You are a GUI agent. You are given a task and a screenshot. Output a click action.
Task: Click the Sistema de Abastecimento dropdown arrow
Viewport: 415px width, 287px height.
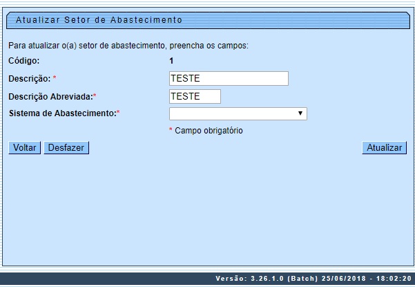301,113
